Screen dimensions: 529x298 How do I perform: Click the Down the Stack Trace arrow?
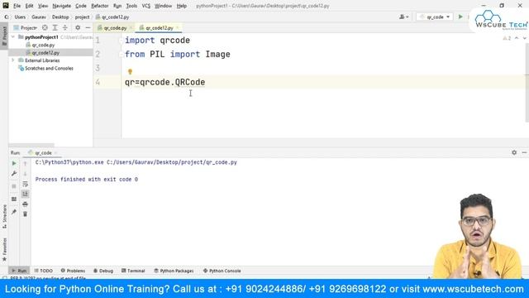click(25, 174)
